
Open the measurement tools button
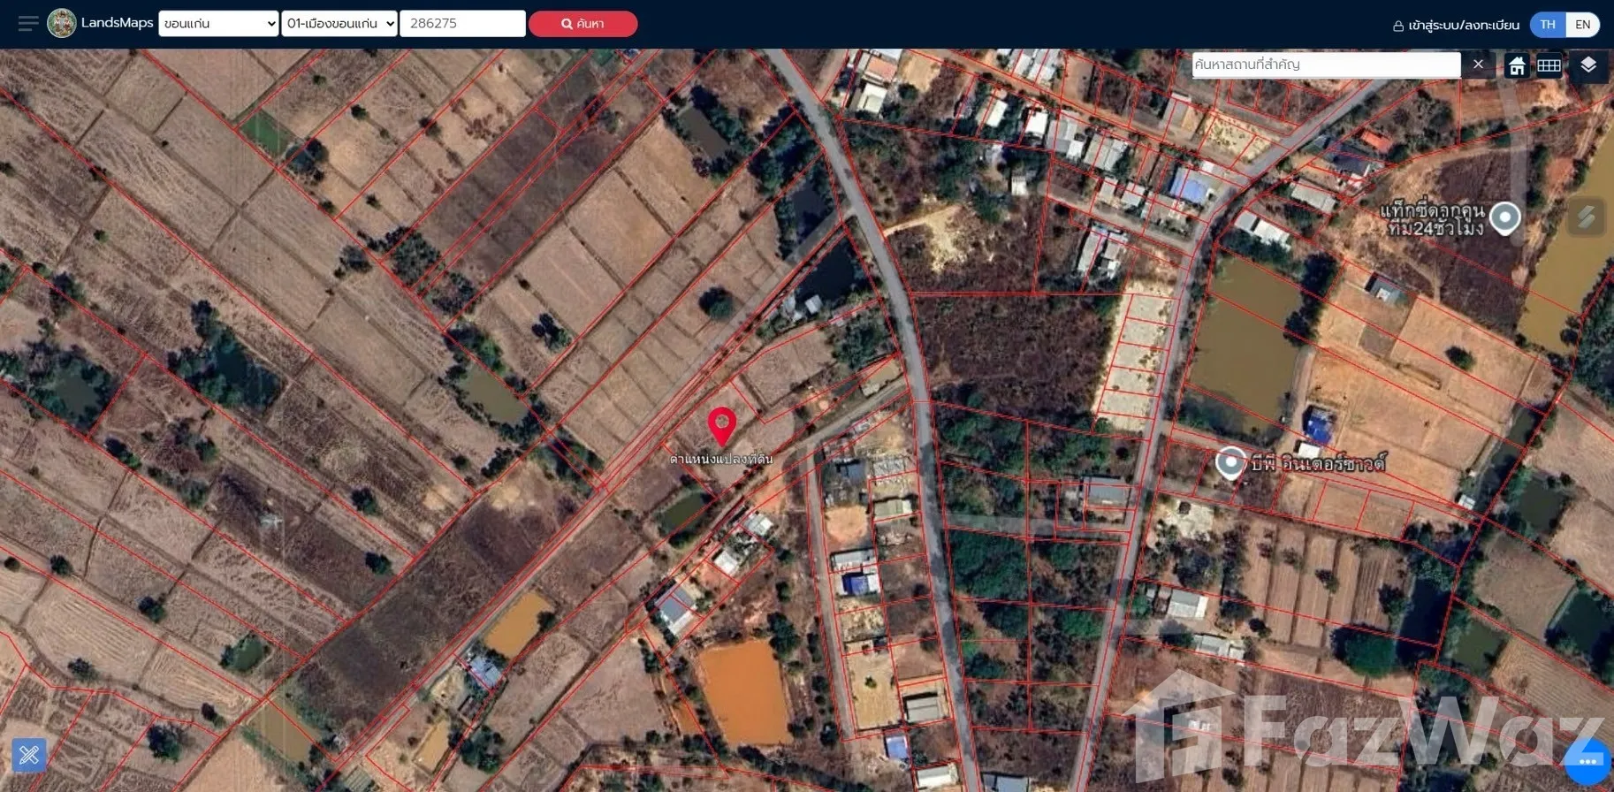point(28,755)
